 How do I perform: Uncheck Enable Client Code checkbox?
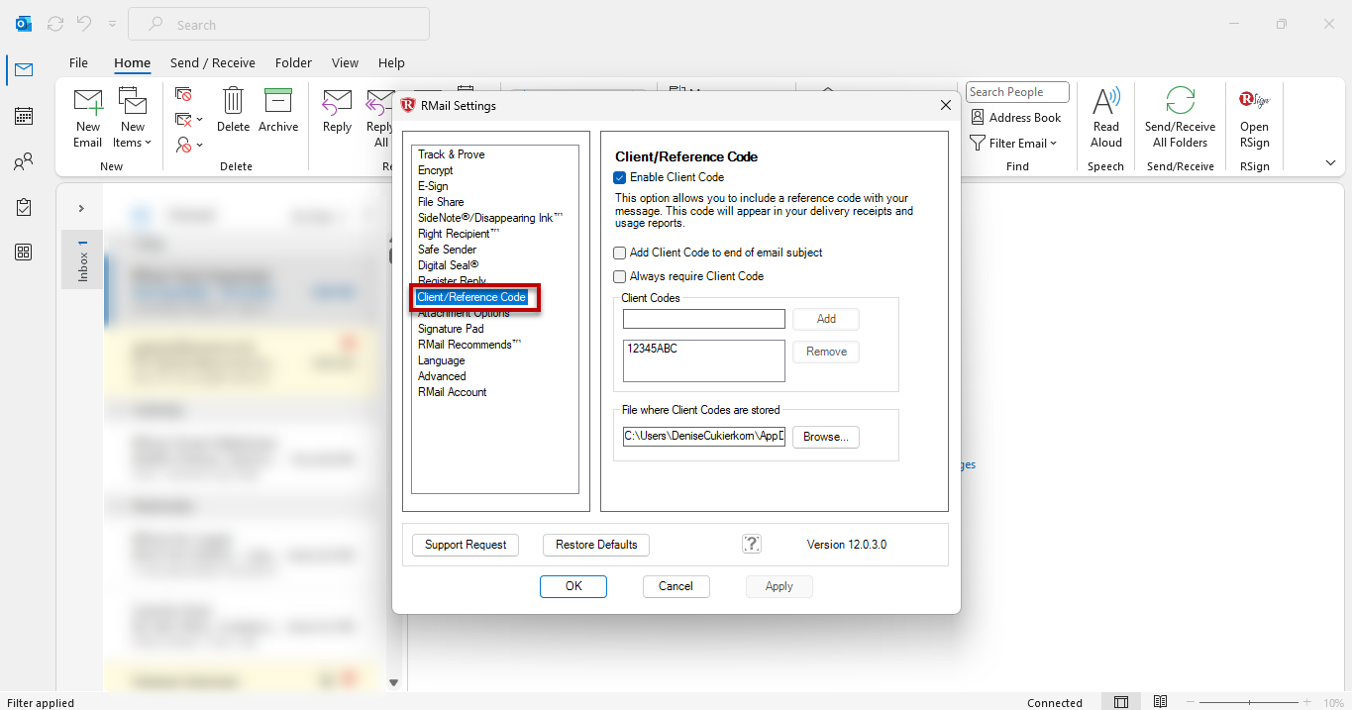[x=620, y=177]
